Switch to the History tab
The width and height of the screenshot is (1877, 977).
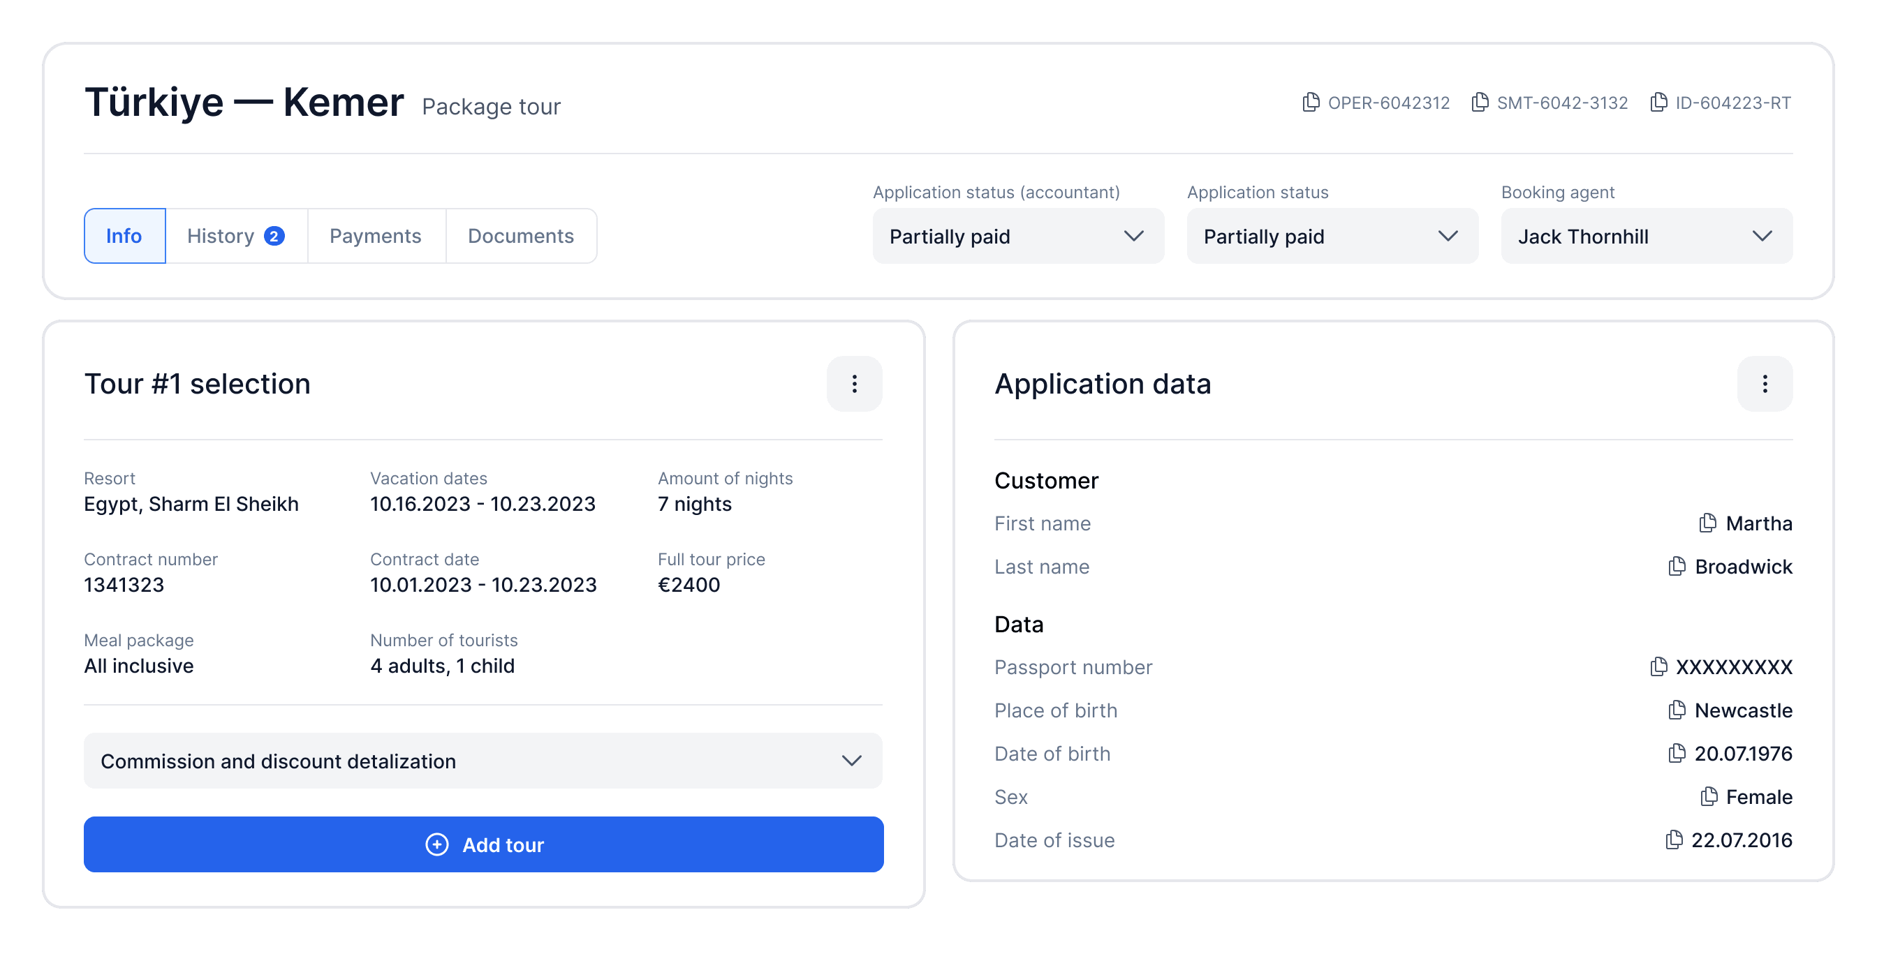236,236
